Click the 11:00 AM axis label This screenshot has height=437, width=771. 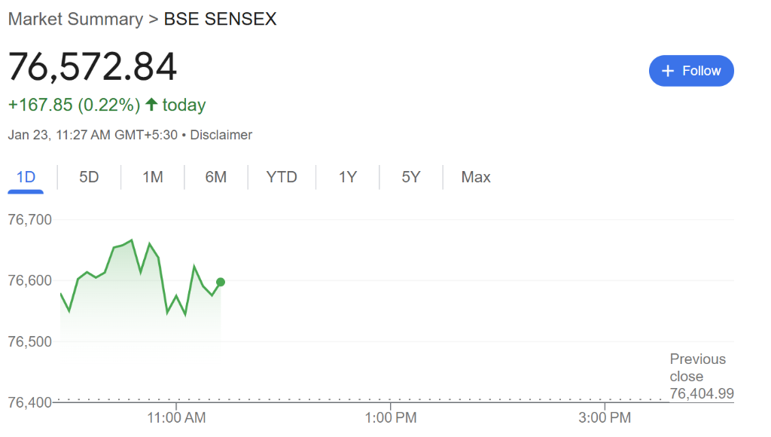[x=175, y=417]
